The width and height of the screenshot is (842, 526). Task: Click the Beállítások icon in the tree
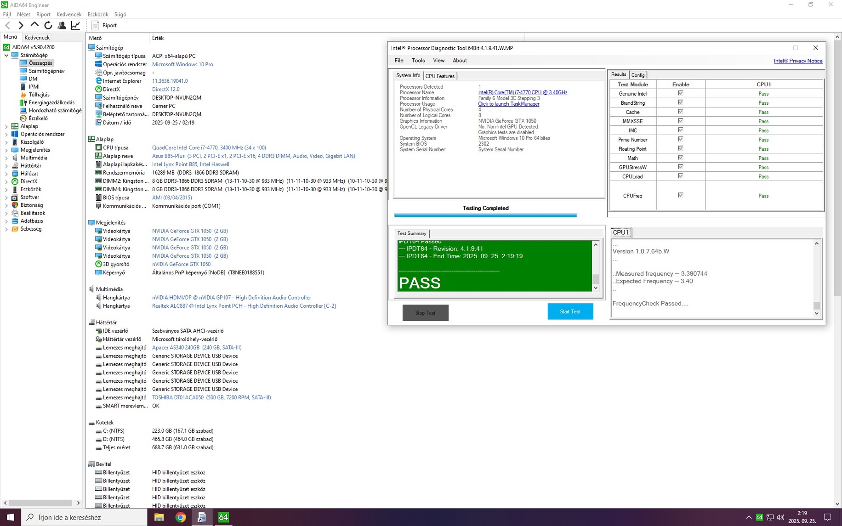coord(15,213)
